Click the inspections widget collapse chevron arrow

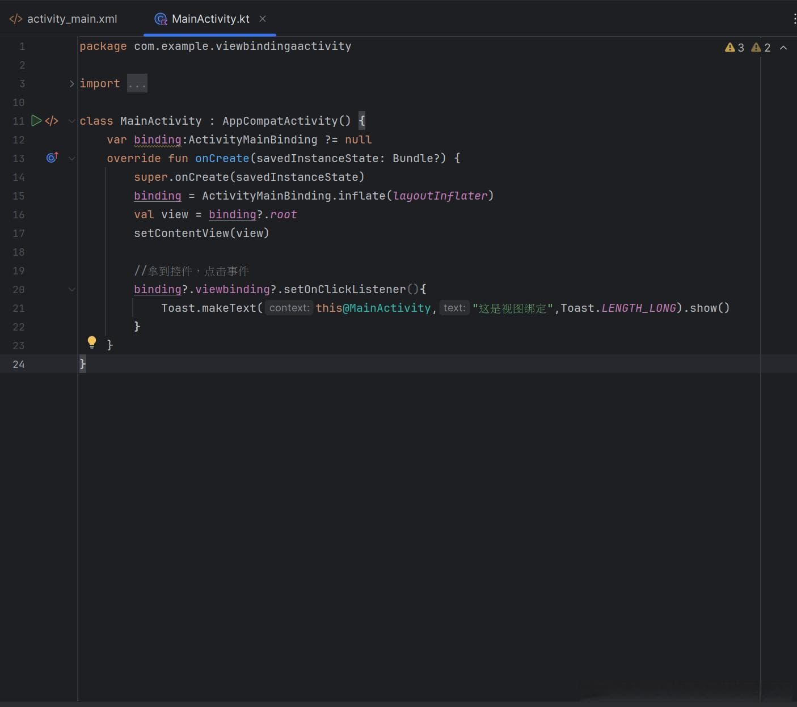click(783, 48)
